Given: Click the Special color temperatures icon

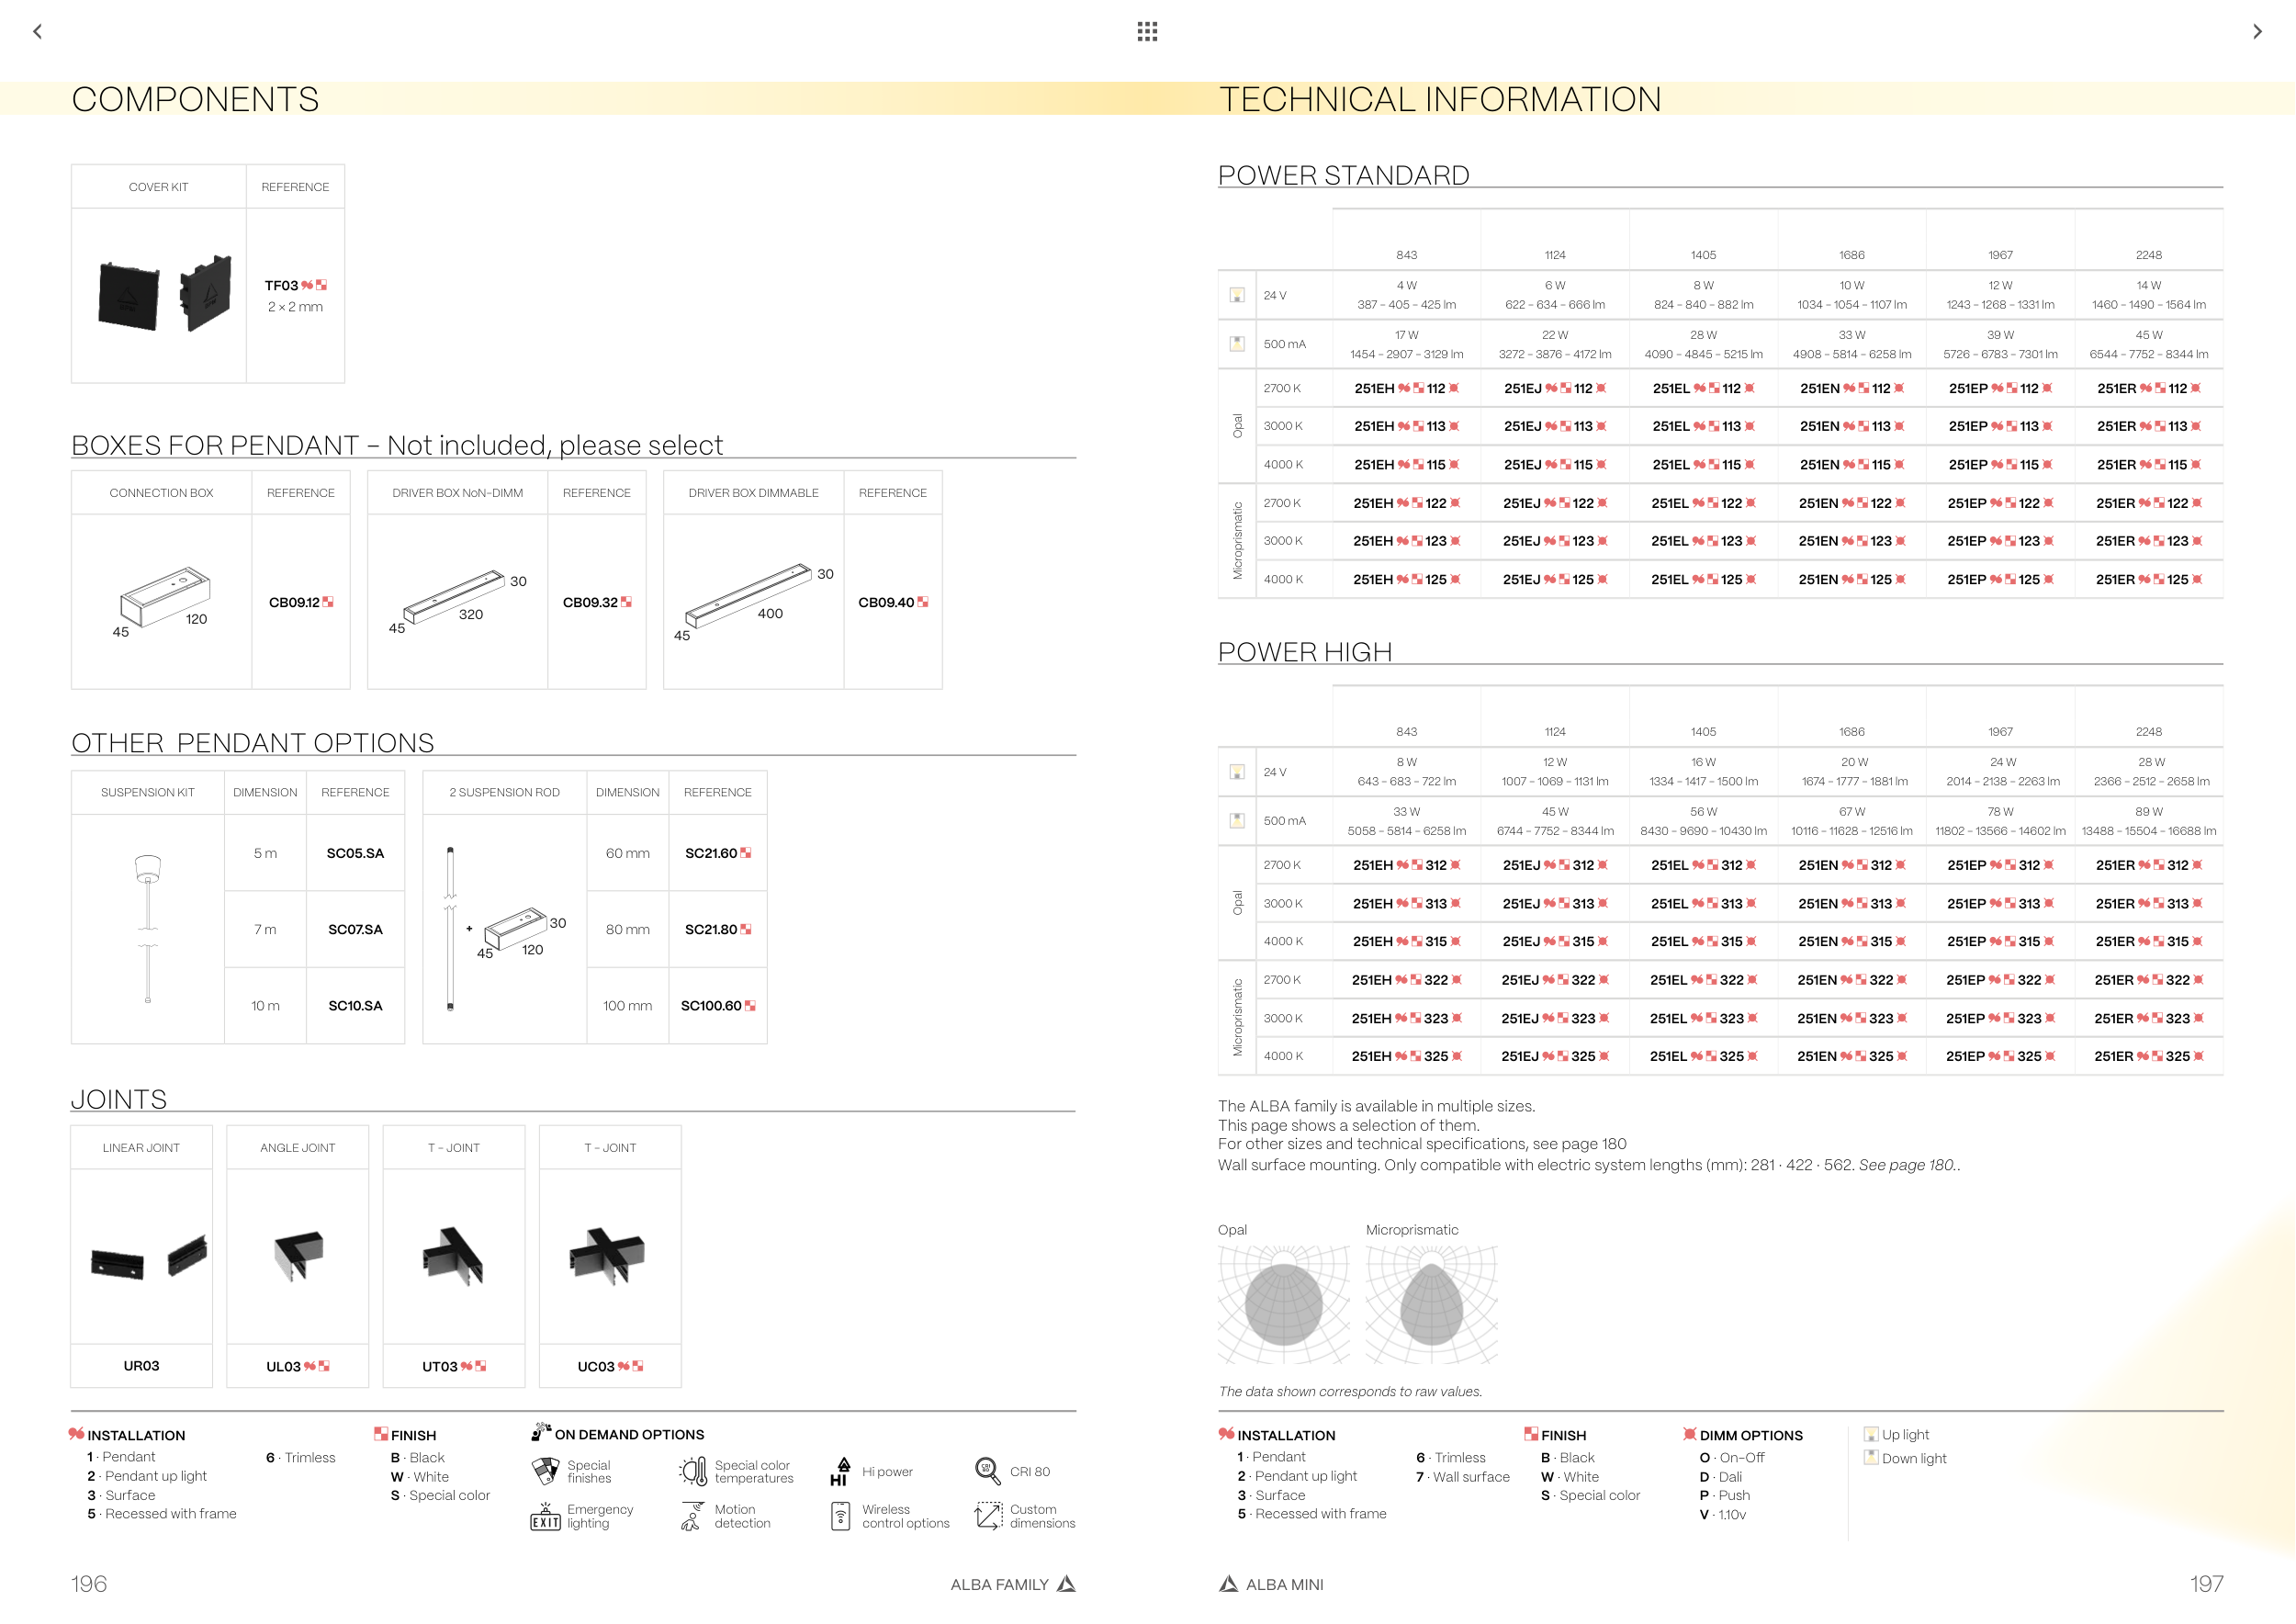Looking at the screenshot, I should (x=693, y=1471).
